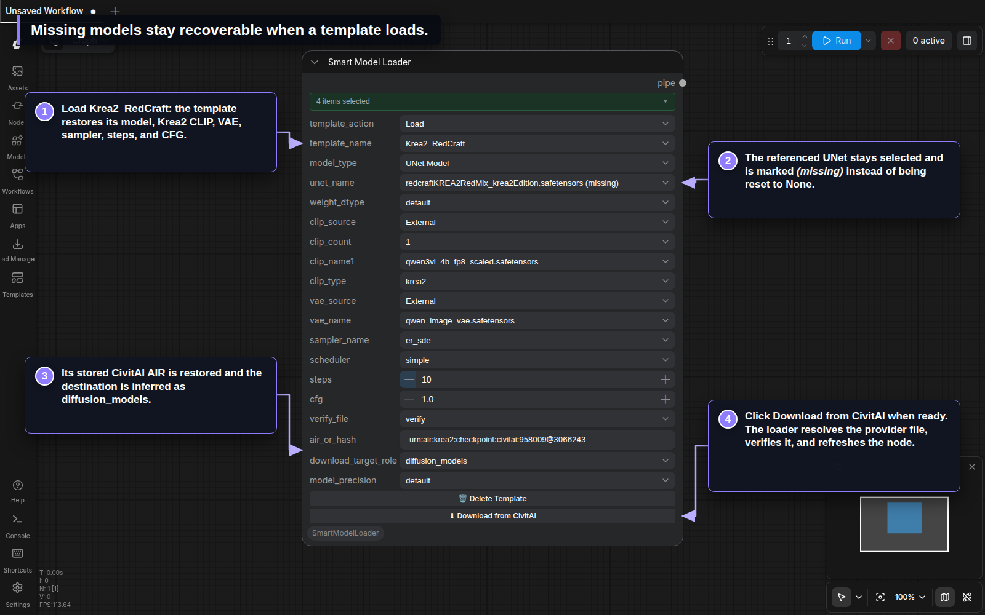Click the blue Run button
The height and width of the screenshot is (615, 985).
[837, 41]
